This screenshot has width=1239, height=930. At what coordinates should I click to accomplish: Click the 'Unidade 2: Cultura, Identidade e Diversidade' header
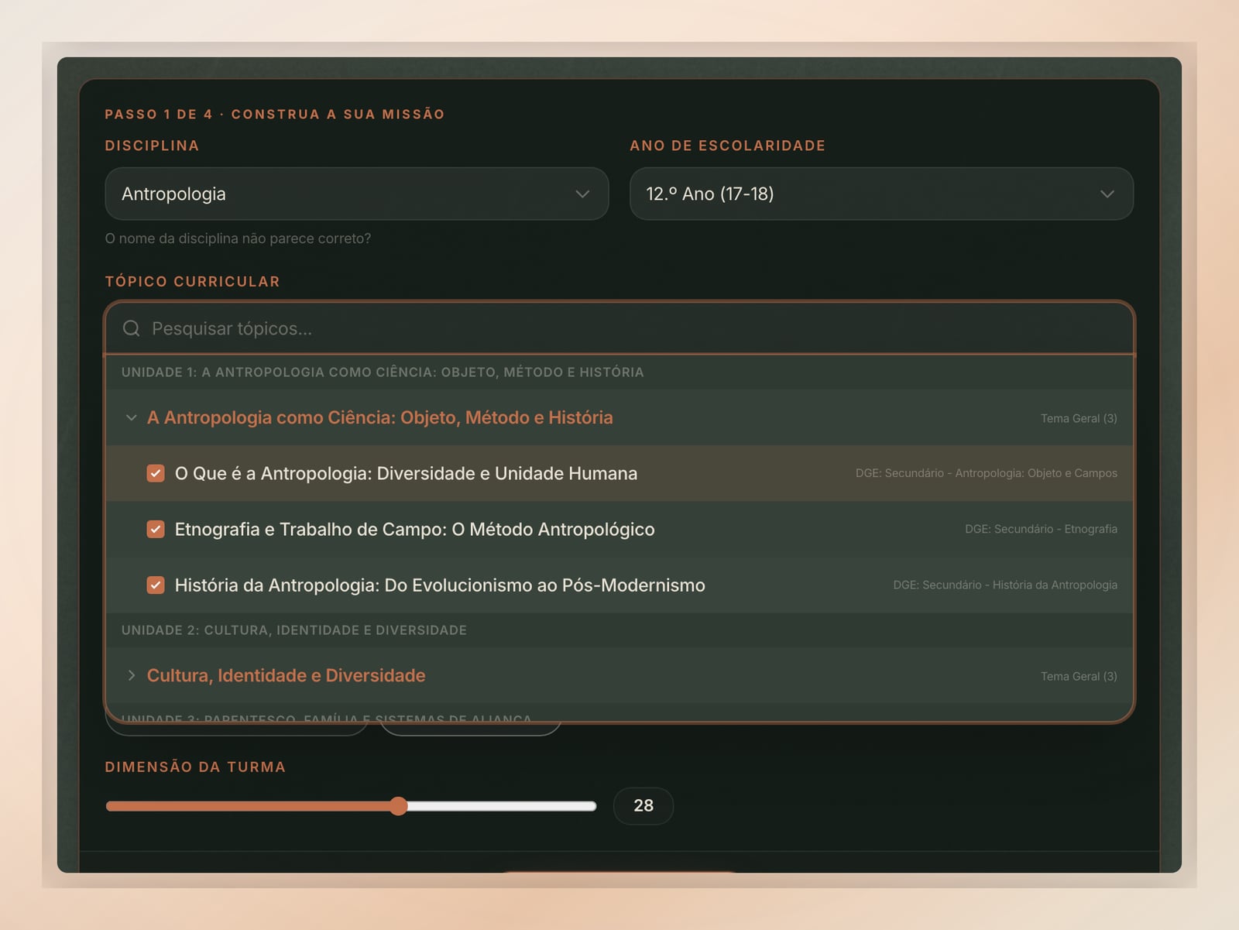point(619,630)
